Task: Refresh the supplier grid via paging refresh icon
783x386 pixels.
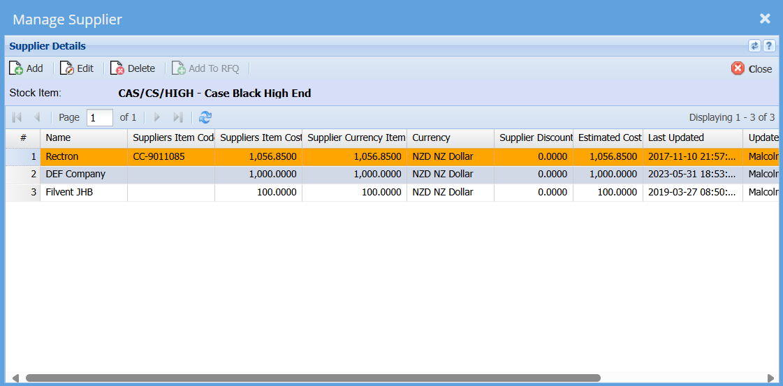Action: [x=205, y=117]
